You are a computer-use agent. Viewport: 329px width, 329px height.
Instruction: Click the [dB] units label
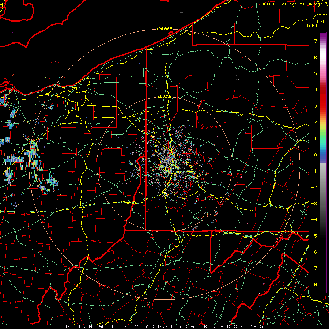(x=312, y=25)
